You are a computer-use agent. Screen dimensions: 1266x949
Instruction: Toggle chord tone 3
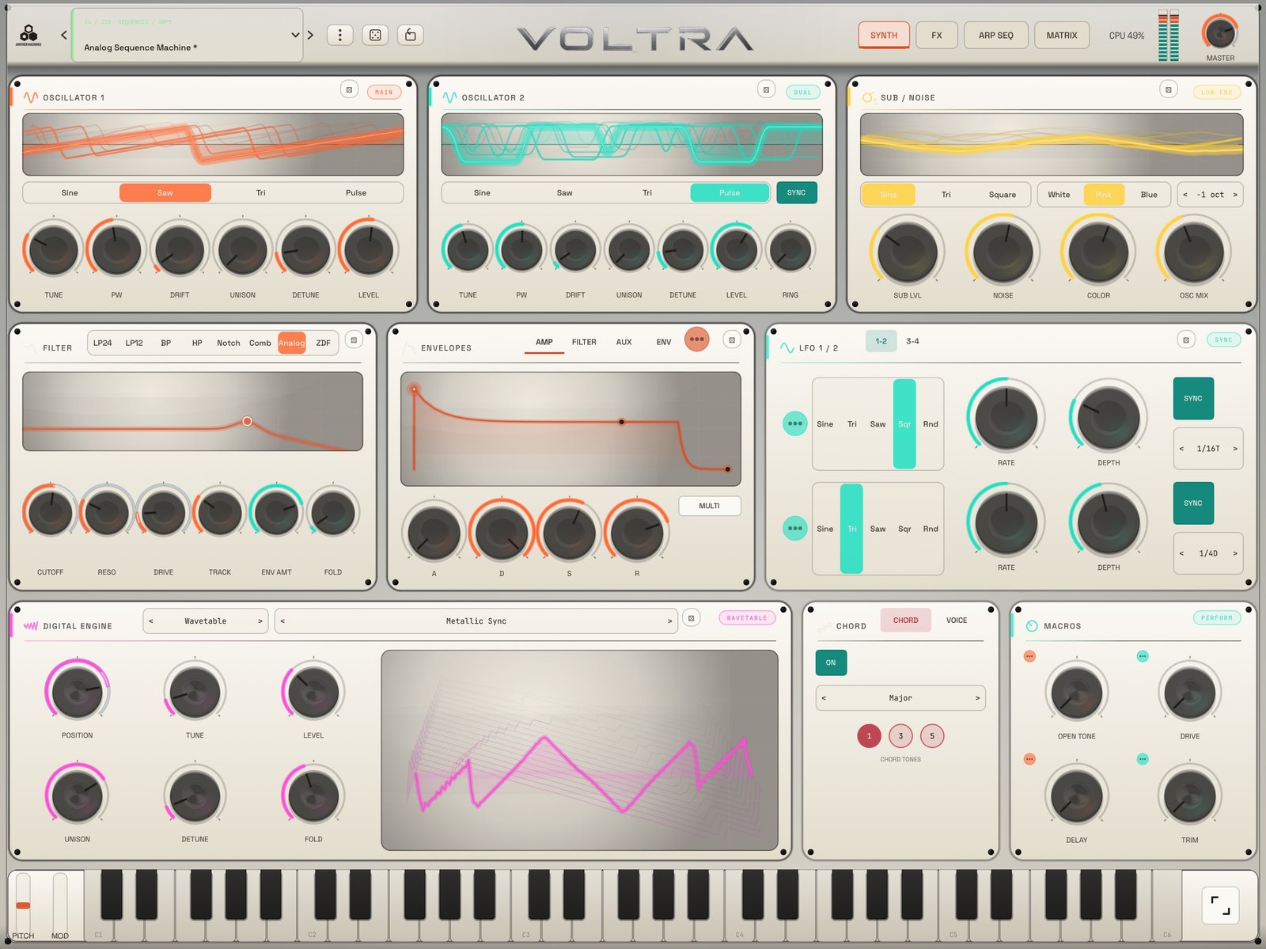(x=900, y=736)
